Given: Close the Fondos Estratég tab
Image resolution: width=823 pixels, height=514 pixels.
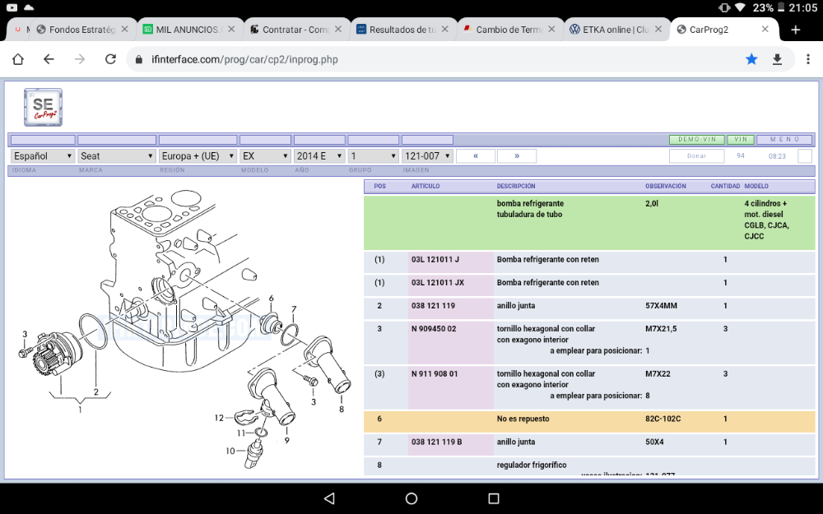Looking at the screenshot, I should click(x=124, y=30).
